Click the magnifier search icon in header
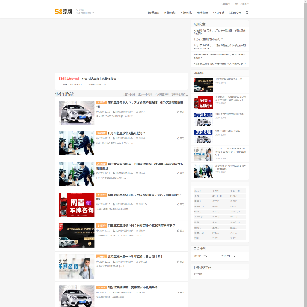Image resolution: width=307 pixels, height=307 pixels. [x=247, y=13]
